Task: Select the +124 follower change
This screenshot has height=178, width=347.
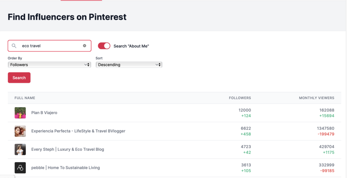Action: 246,116
